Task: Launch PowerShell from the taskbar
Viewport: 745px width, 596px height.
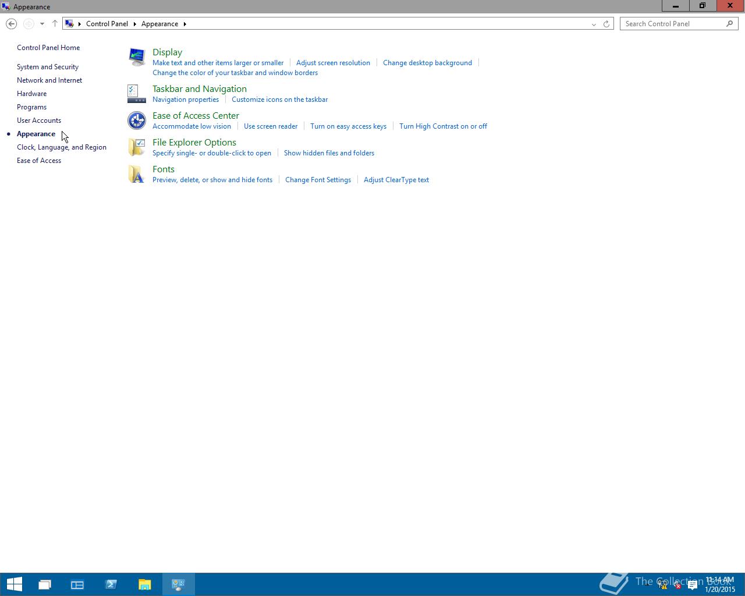Action: click(111, 584)
